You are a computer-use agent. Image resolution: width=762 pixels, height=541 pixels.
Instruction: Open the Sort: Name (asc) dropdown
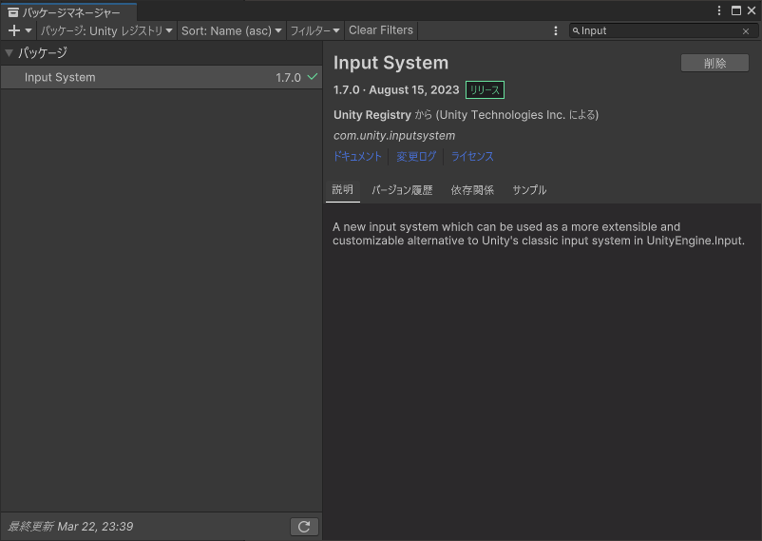(x=232, y=30)
